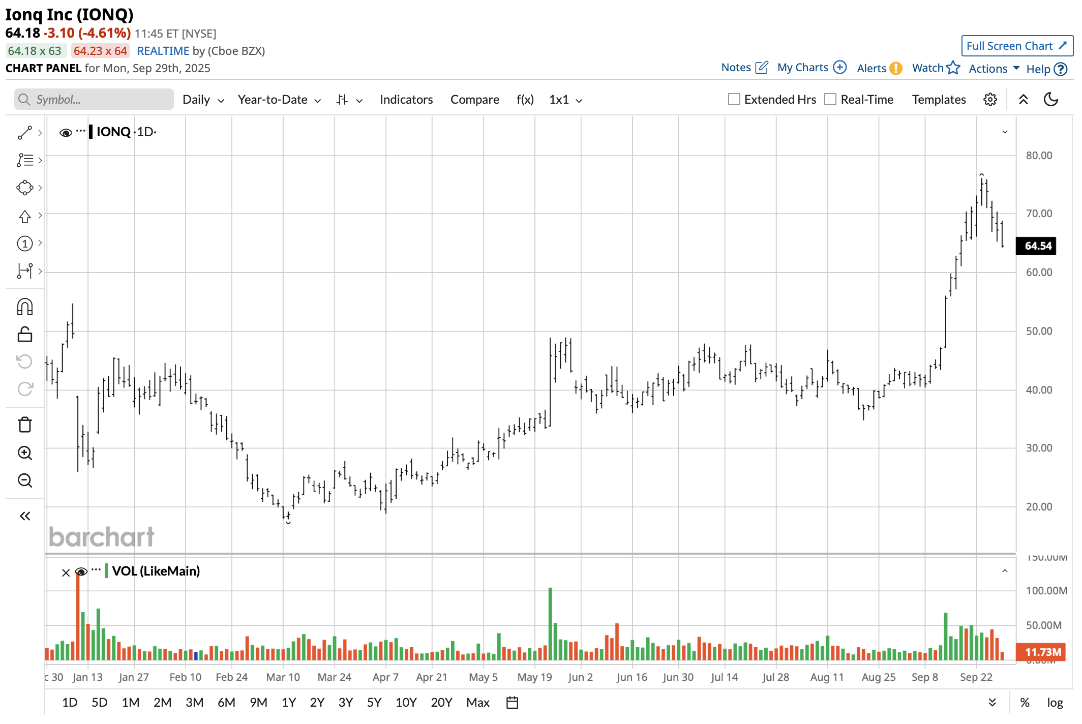
Task: Select the trend line drawing tool
Action: tap(24, 133)
